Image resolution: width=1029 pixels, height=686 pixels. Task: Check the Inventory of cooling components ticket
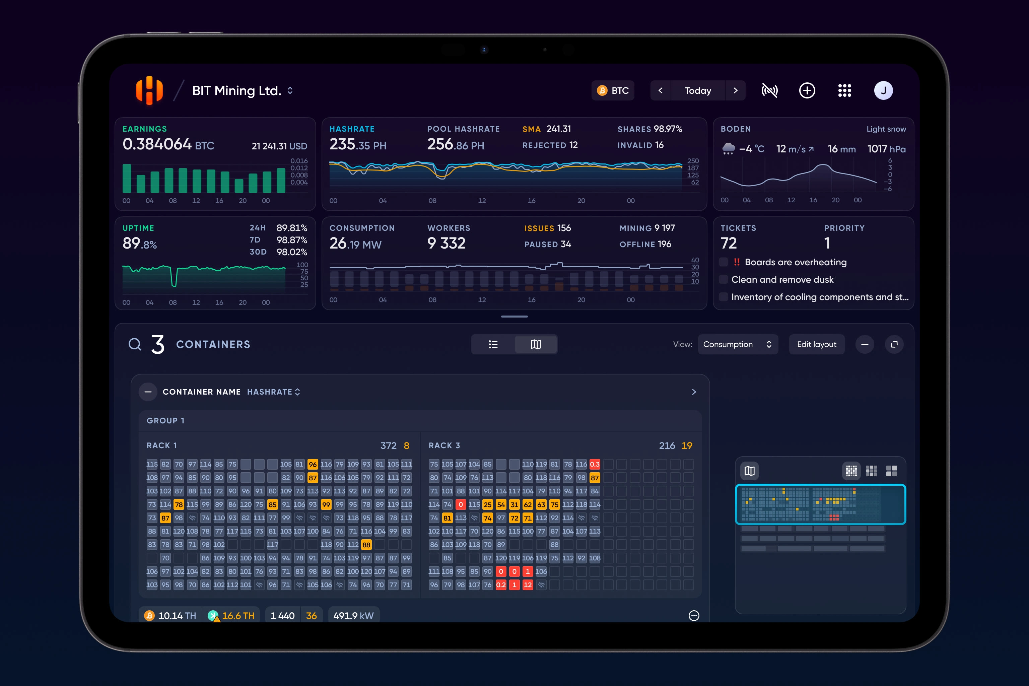tap(724, 297)
